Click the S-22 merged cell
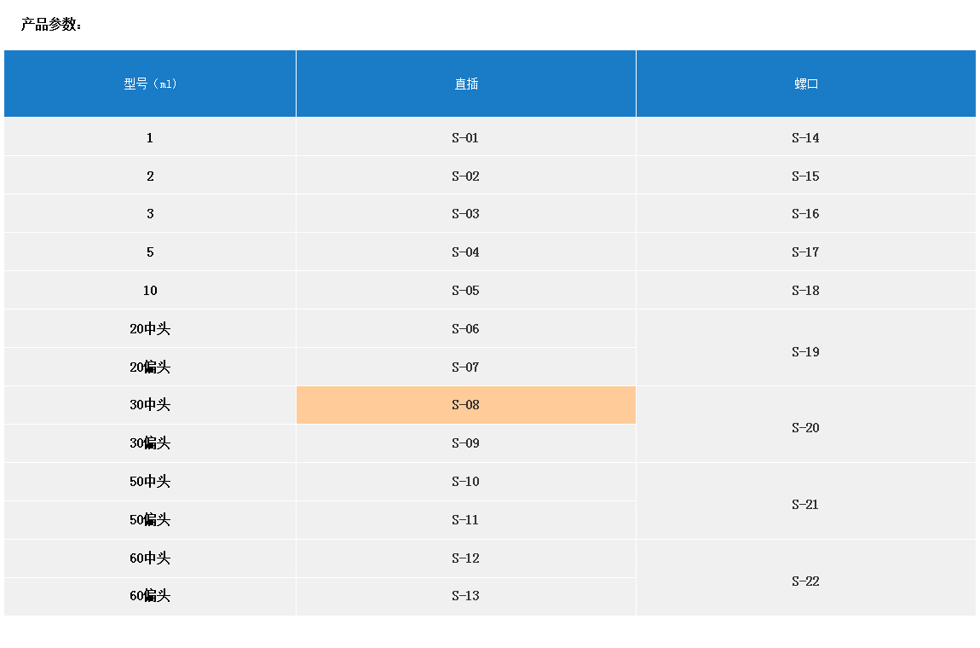 (805, 581)
